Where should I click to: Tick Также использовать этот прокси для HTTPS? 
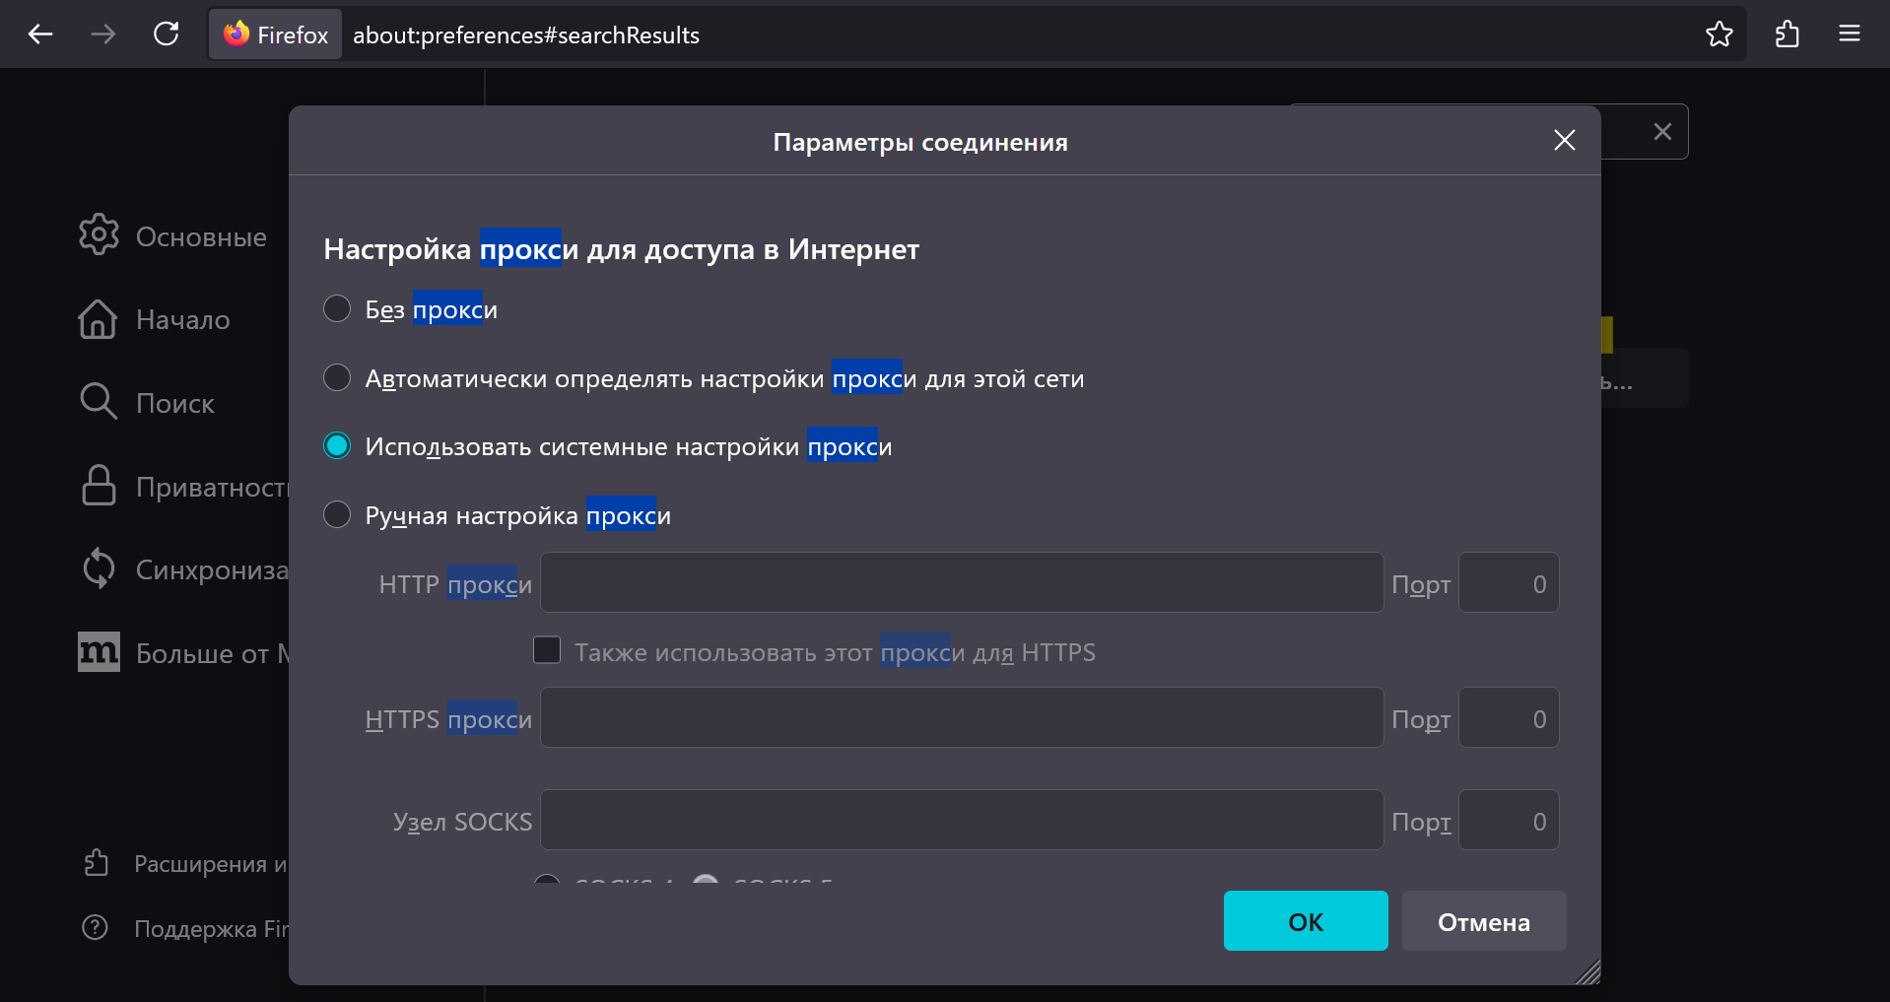(547, 650)
